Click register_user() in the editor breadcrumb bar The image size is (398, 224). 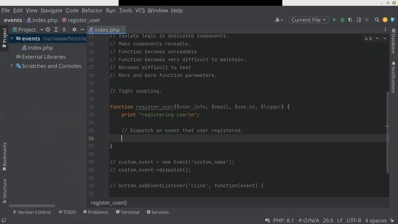(x=109, y=203)
